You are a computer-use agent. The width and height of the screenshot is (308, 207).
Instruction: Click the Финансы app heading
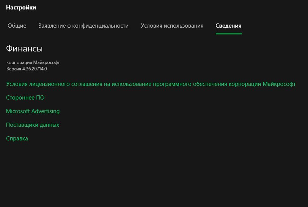(x=24, y=48)
